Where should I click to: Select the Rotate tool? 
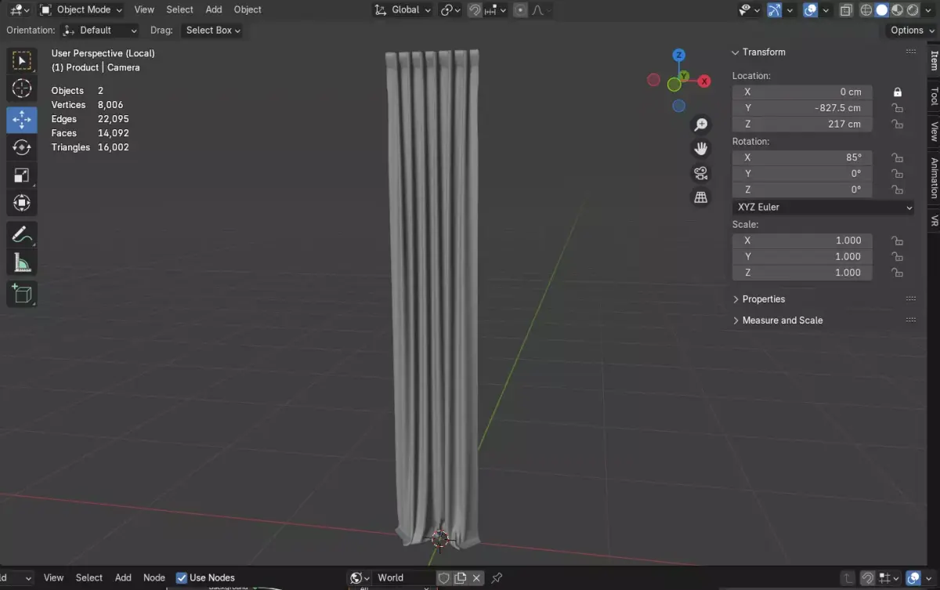point(22,147)
